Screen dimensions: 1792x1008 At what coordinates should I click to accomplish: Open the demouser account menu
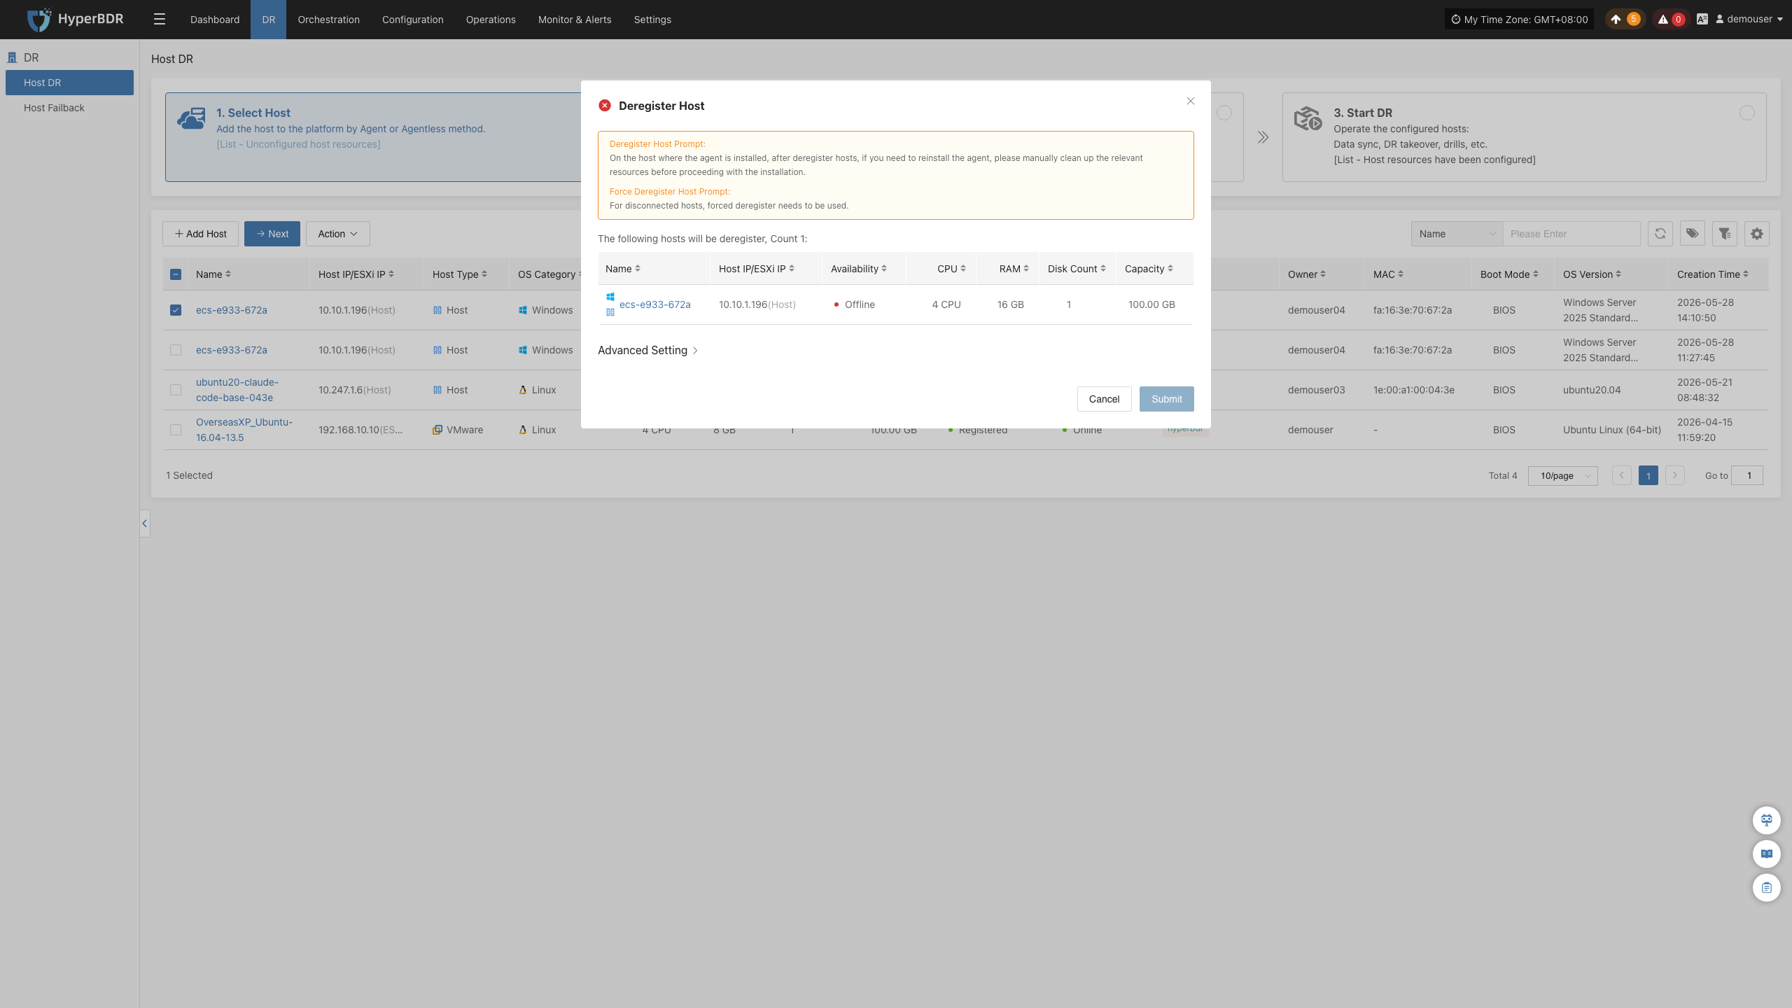point(1749,19)
